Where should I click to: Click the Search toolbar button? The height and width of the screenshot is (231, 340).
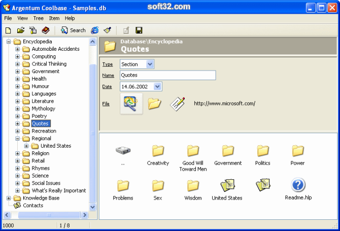point(73,30)
